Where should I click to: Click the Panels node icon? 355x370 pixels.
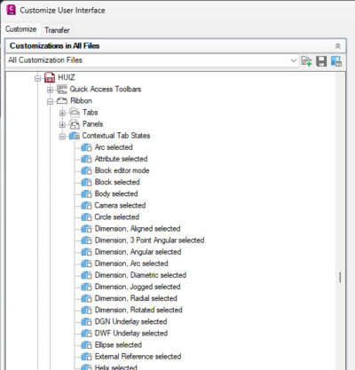(x=75, y=124)
